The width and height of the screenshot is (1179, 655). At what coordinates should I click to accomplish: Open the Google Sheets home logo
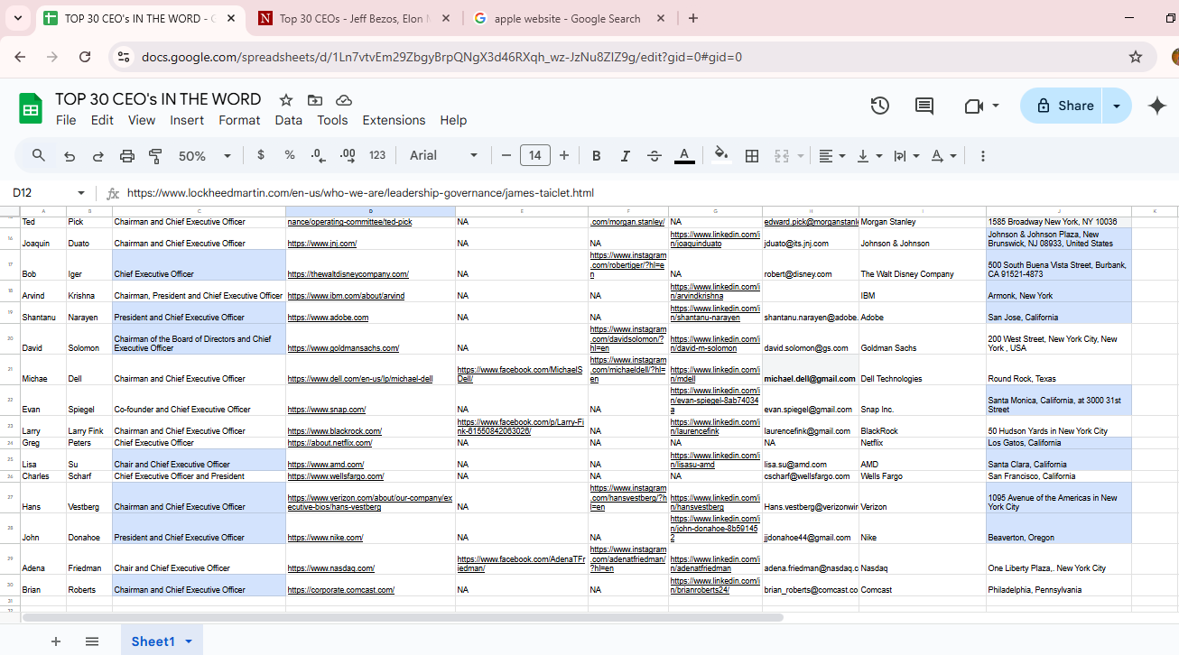click(31, 109)
